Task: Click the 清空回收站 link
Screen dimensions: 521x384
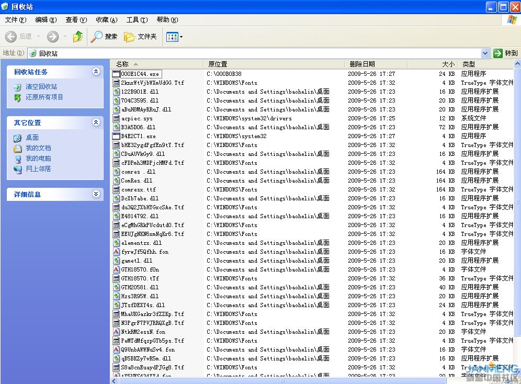Action: point(41,87)
